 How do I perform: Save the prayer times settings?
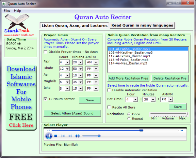pos(90,100)
